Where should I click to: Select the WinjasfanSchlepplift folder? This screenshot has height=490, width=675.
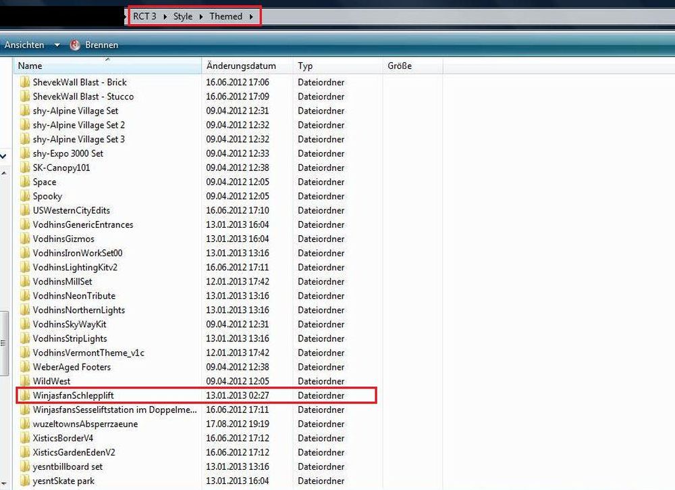78,395
